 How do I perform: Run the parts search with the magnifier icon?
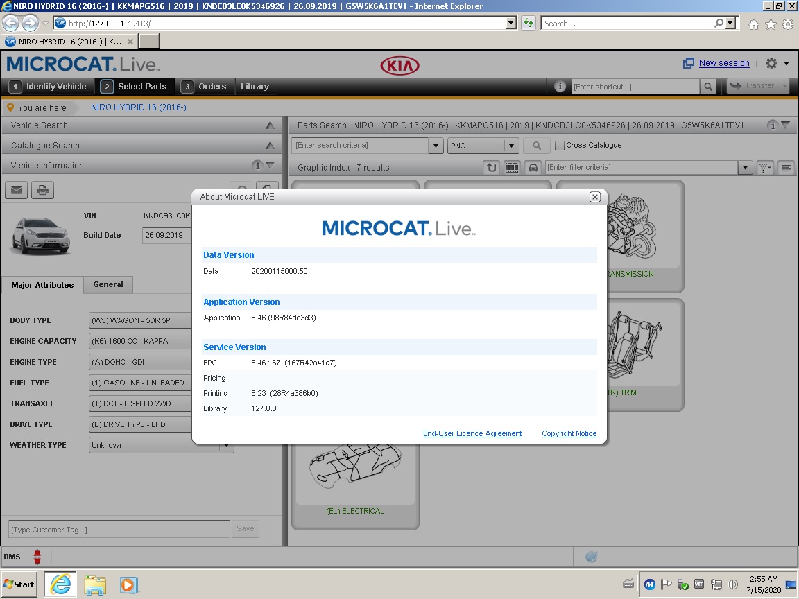pyautogui.click(x=537, y=146)
